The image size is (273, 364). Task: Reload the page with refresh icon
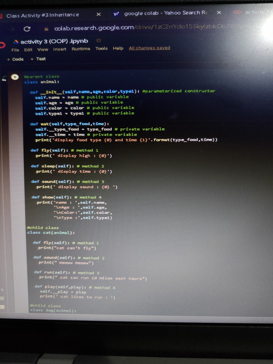(27, 29)
